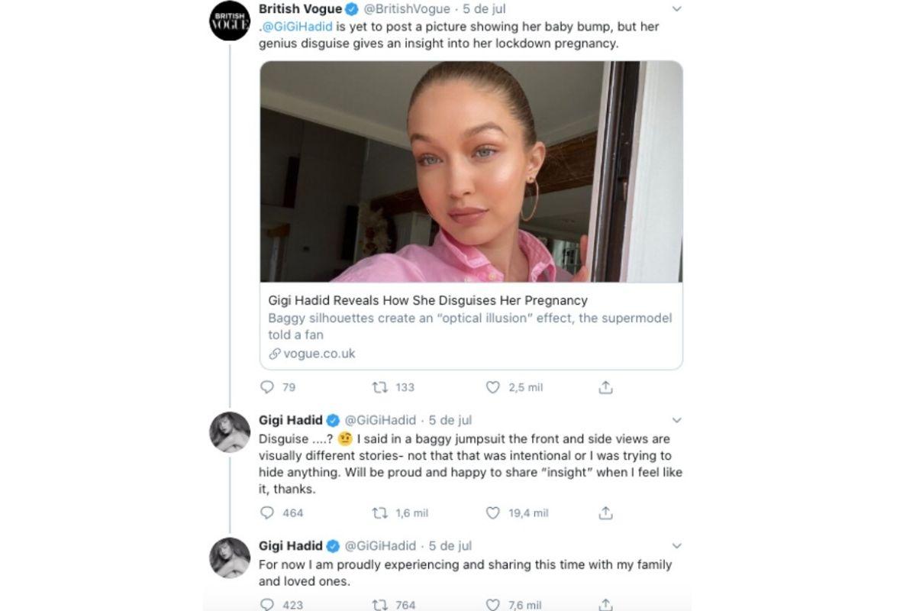Like the "For now I am proudly" tweet

click(x=493, y=604)
